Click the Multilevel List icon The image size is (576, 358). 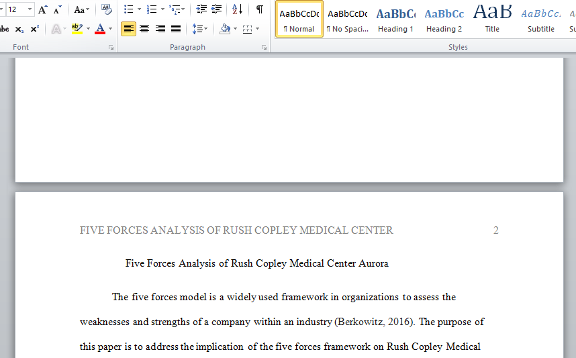(x=174, y=9)
